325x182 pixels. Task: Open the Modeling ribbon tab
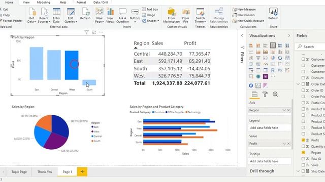[44, 2]
